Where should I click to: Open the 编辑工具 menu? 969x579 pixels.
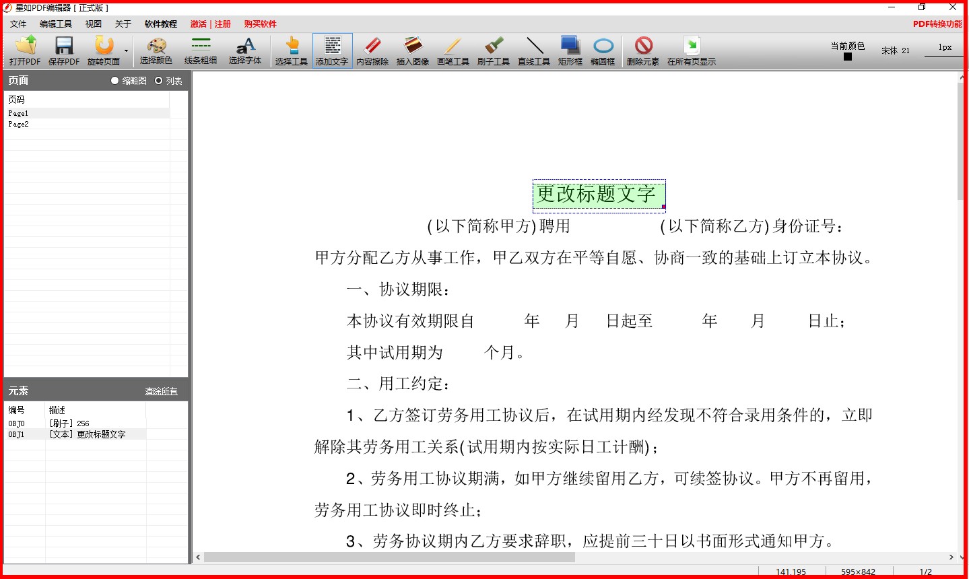55,24
